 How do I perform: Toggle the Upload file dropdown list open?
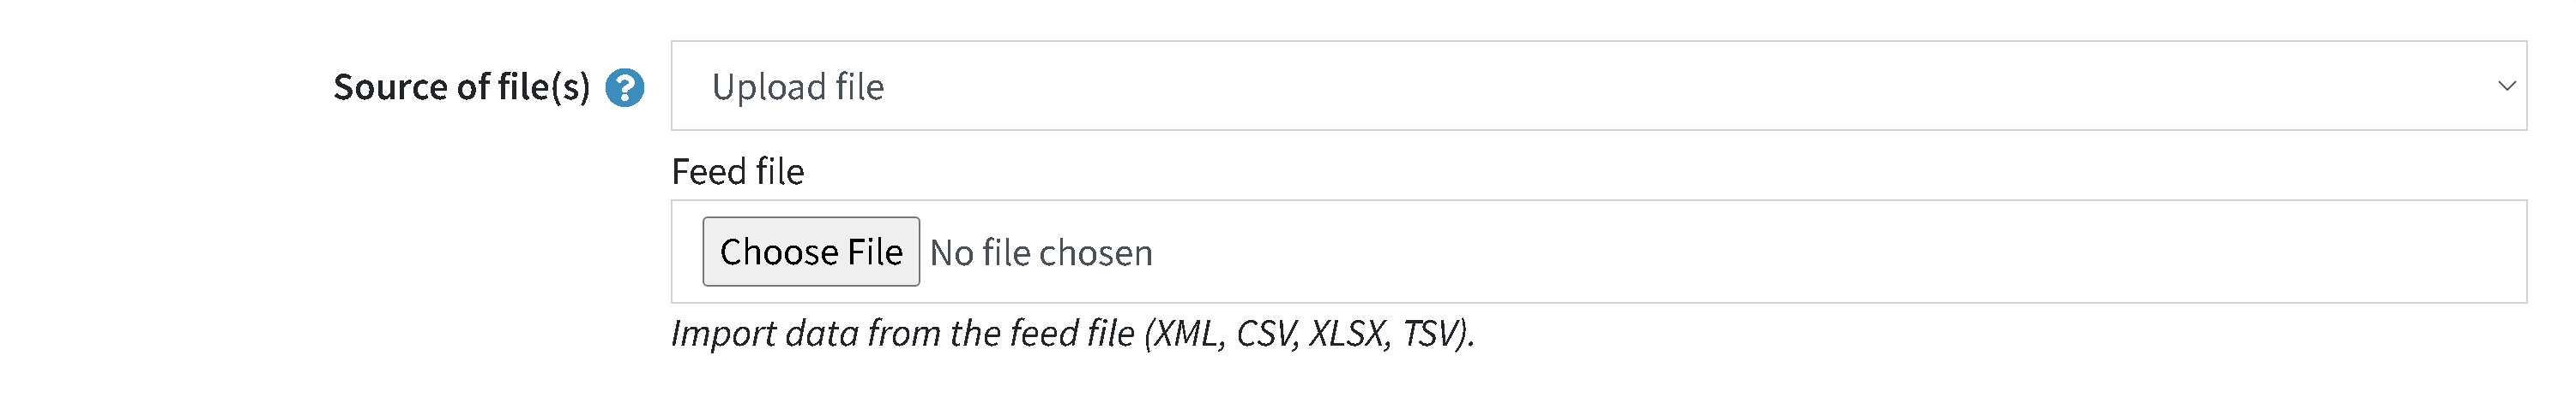pyautogui.click(x=1598, y=86)
